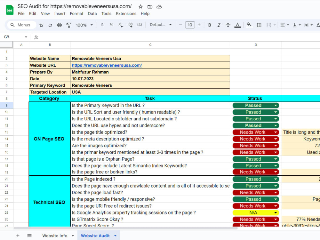320x240 pixels.
Task: Open the Google Sheets home icon
Action: point(10,10)
